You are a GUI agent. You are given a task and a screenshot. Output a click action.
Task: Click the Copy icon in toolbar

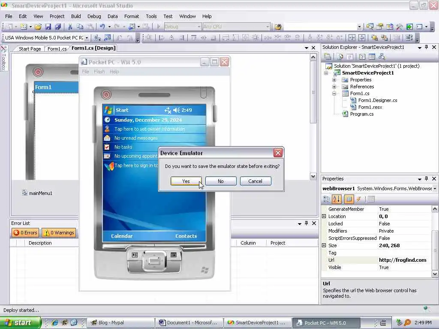point(80,27)
